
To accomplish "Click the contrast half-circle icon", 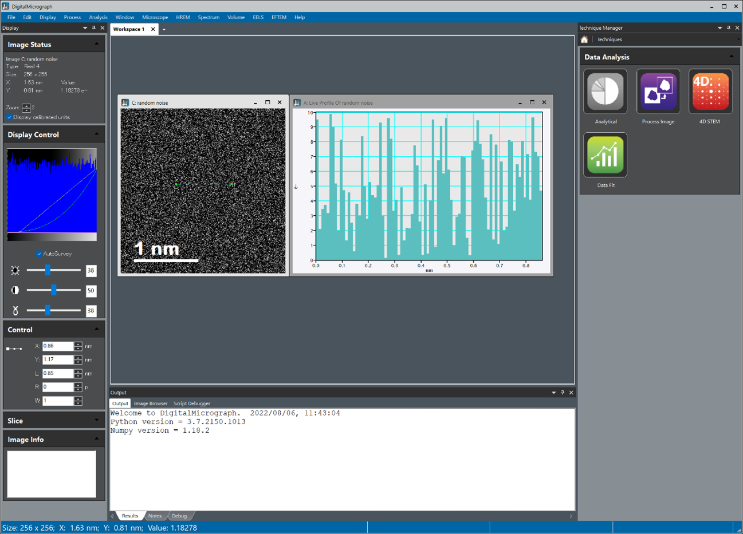I will coord(15,290).
